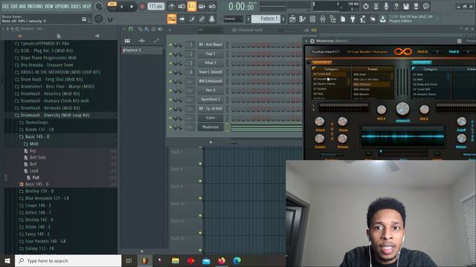Image resolution: width=476 pixels, height=267 pixels.
Task: Open the TOOLS menu
Action: [76, 6]
